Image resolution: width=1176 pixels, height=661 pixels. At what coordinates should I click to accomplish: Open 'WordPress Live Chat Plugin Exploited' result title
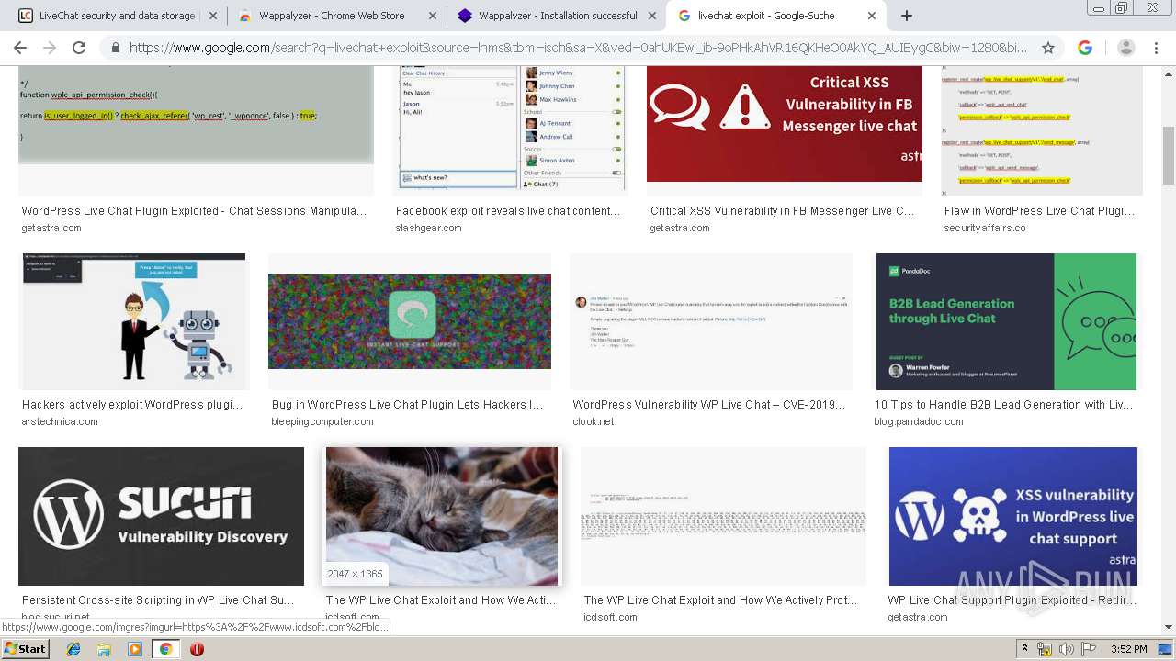(194, 211)
